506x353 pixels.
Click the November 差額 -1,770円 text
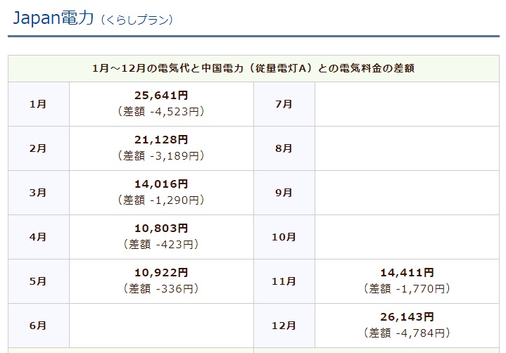pos(407,288)
